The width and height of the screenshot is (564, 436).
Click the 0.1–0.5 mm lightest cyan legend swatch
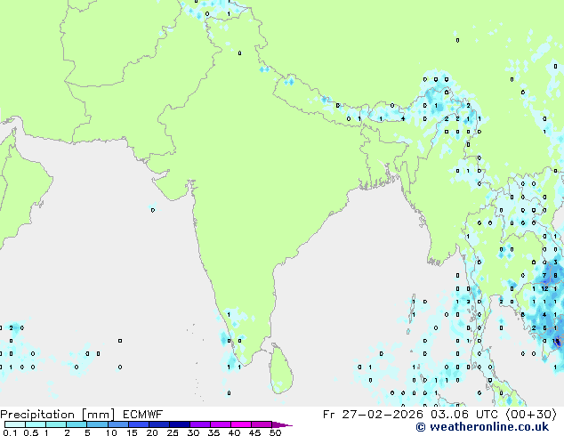[15, 424]
